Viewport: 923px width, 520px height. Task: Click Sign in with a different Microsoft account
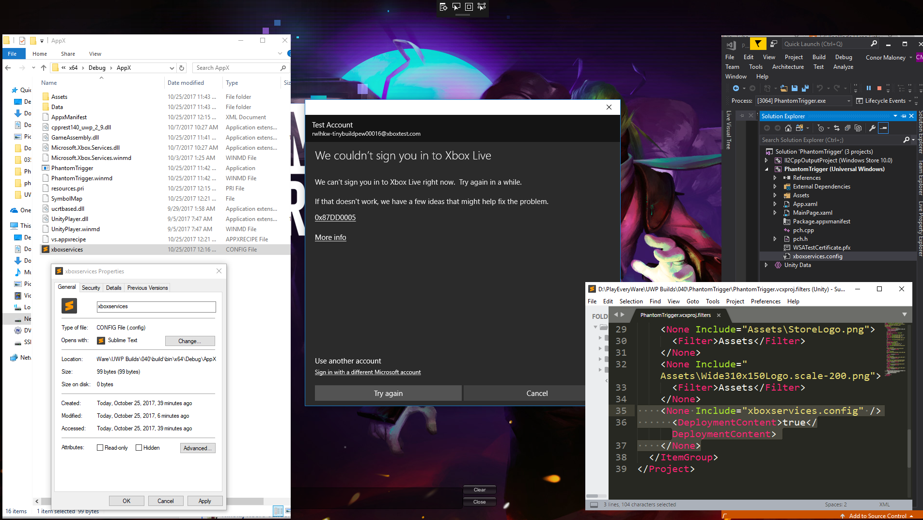pos(368,372)
